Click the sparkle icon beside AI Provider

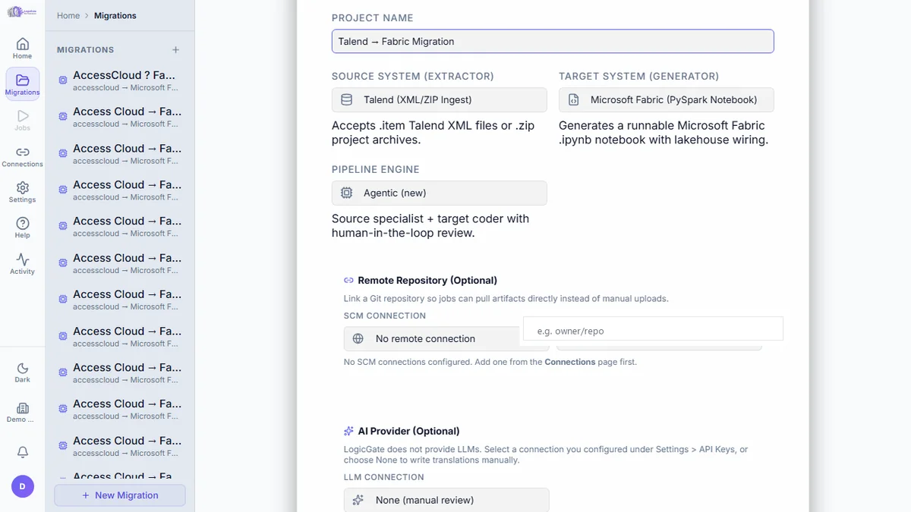[348, 431]
